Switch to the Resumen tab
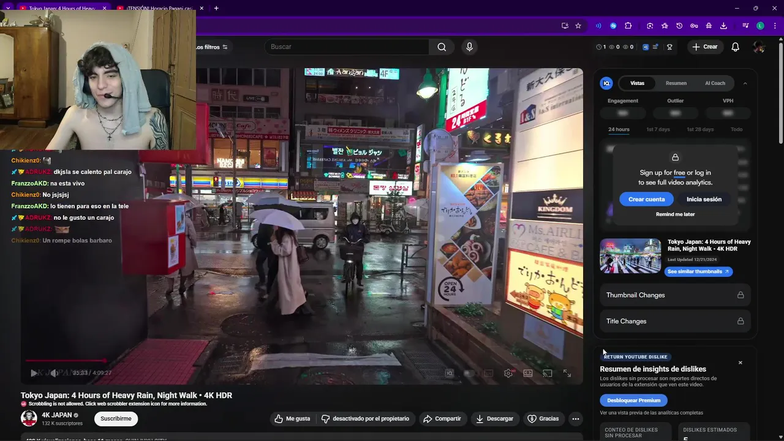The width and height of the screenshot is (784, 441). (x=676, y=83)
